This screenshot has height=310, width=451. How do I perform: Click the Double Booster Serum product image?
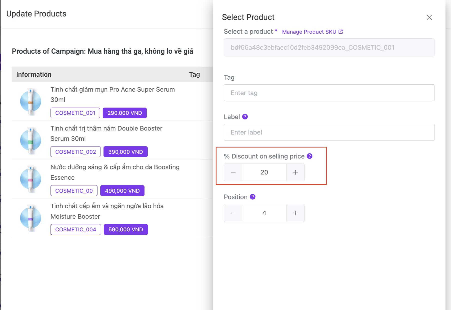pyautogui.click(x=30, y=140)
